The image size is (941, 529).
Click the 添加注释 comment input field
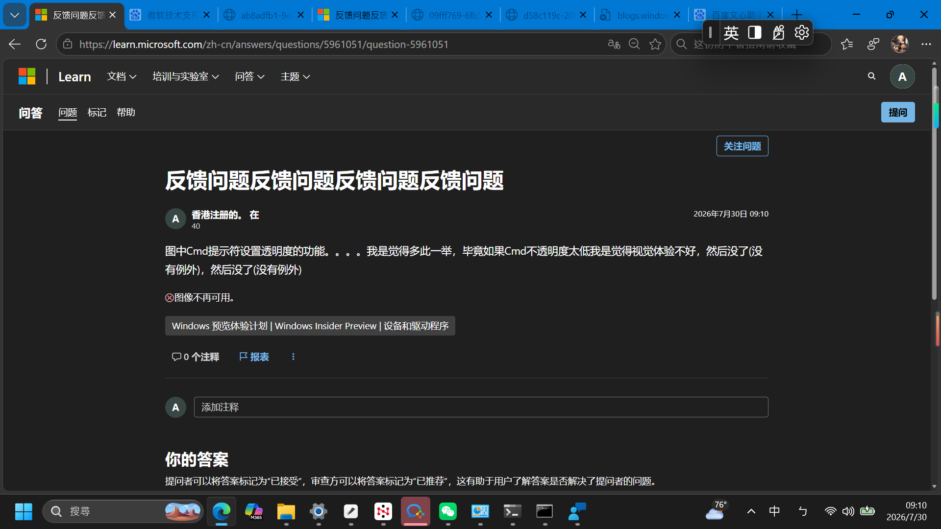(481, 407)
